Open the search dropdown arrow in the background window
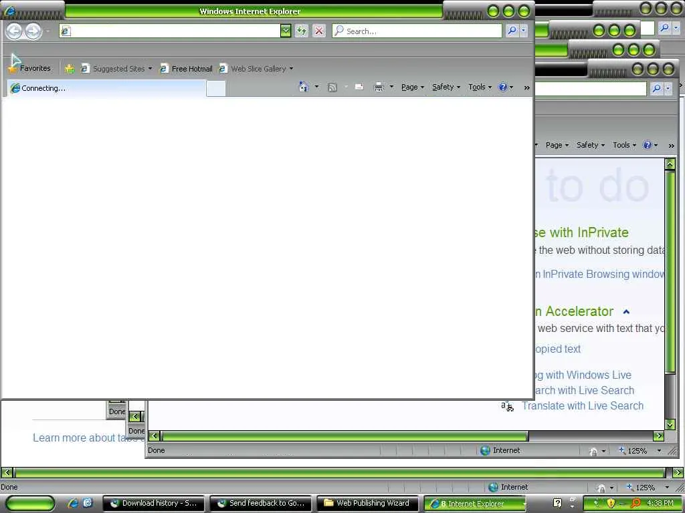Image resolution: width=685 pixels, height=513 pixels. [x=668, y=89]
